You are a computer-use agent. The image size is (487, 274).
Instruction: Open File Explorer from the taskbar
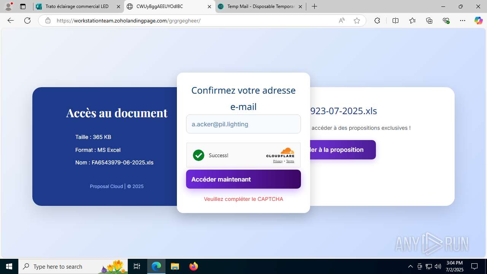click(175, 266)
